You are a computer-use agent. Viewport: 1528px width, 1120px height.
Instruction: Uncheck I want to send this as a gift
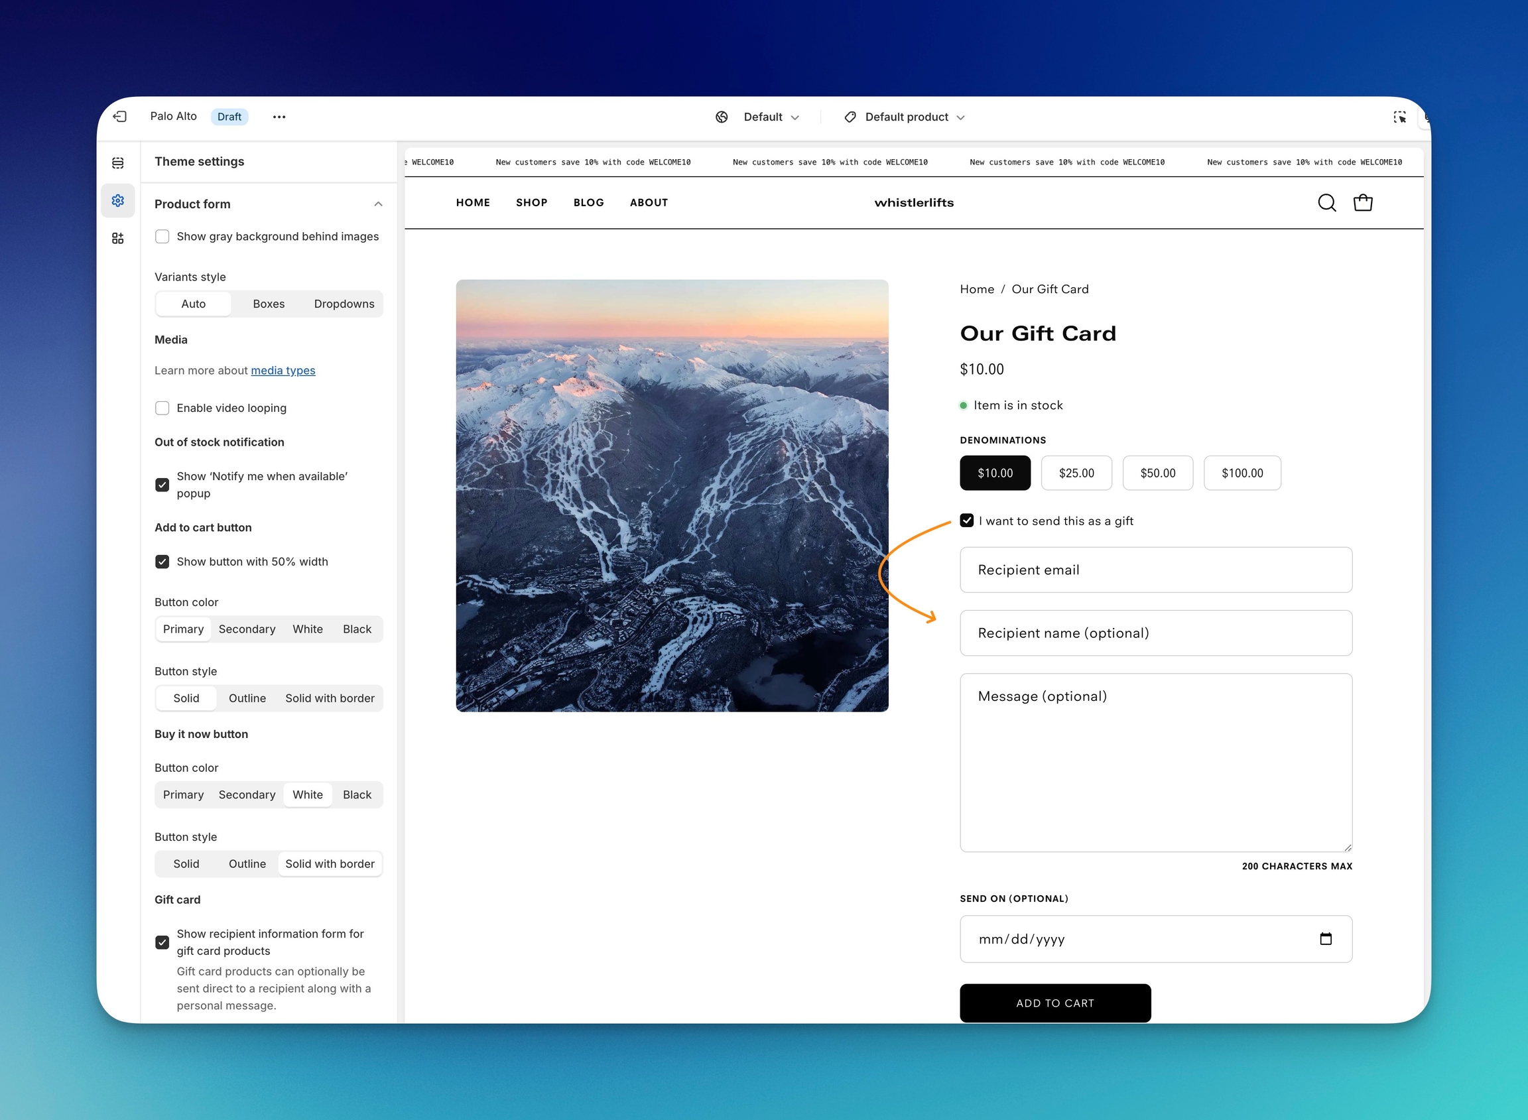coord(967,521)
